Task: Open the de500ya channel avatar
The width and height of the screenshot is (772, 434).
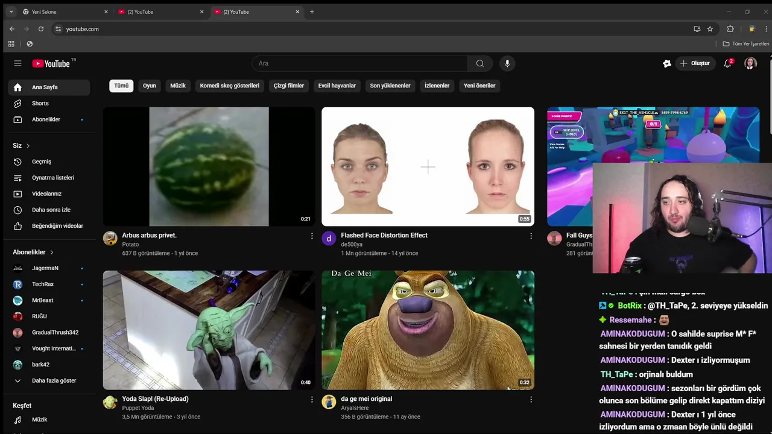Action: pyautogui.click(x=329, y=238)
